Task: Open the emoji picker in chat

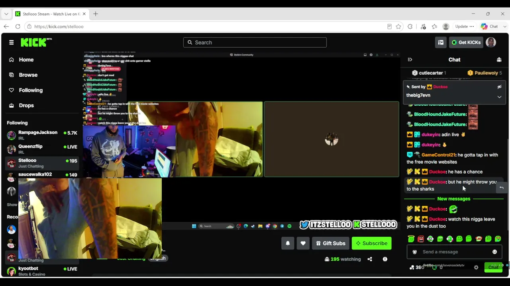Action: pos(494,252)
